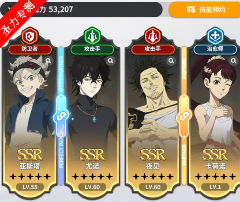Open the 技能预约 skill reservation button

pyautogui.click(x=204, y=10)
